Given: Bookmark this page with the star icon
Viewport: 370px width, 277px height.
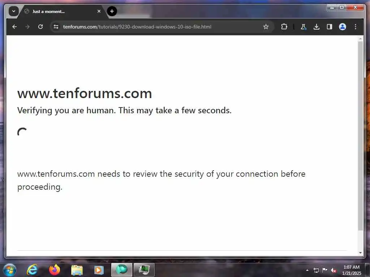Looking at the screenshot, I should pos(266,27).
